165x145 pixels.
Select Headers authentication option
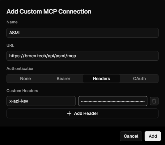point(101,79)
